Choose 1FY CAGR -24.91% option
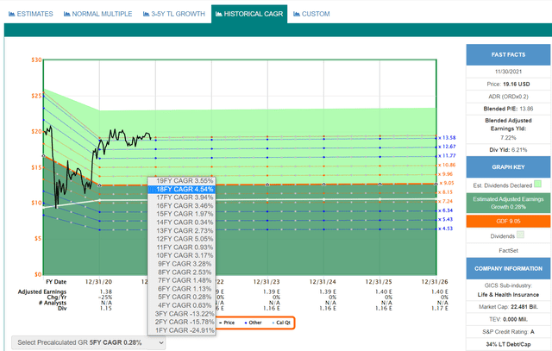This screenshot has width=552, height=351. point(181,330)
